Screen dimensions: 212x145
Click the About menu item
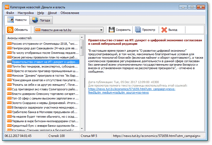tap(52, 13)
